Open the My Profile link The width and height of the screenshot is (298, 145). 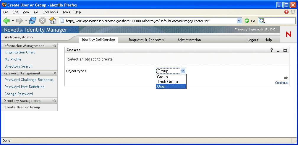coord(13,59)
